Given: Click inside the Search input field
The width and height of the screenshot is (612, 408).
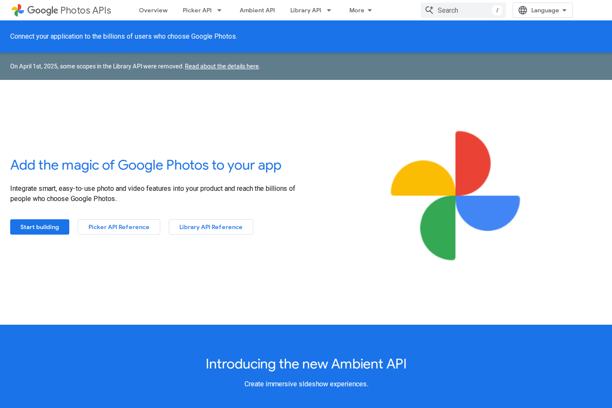Looking at the screenshot, I should [459, 10].
